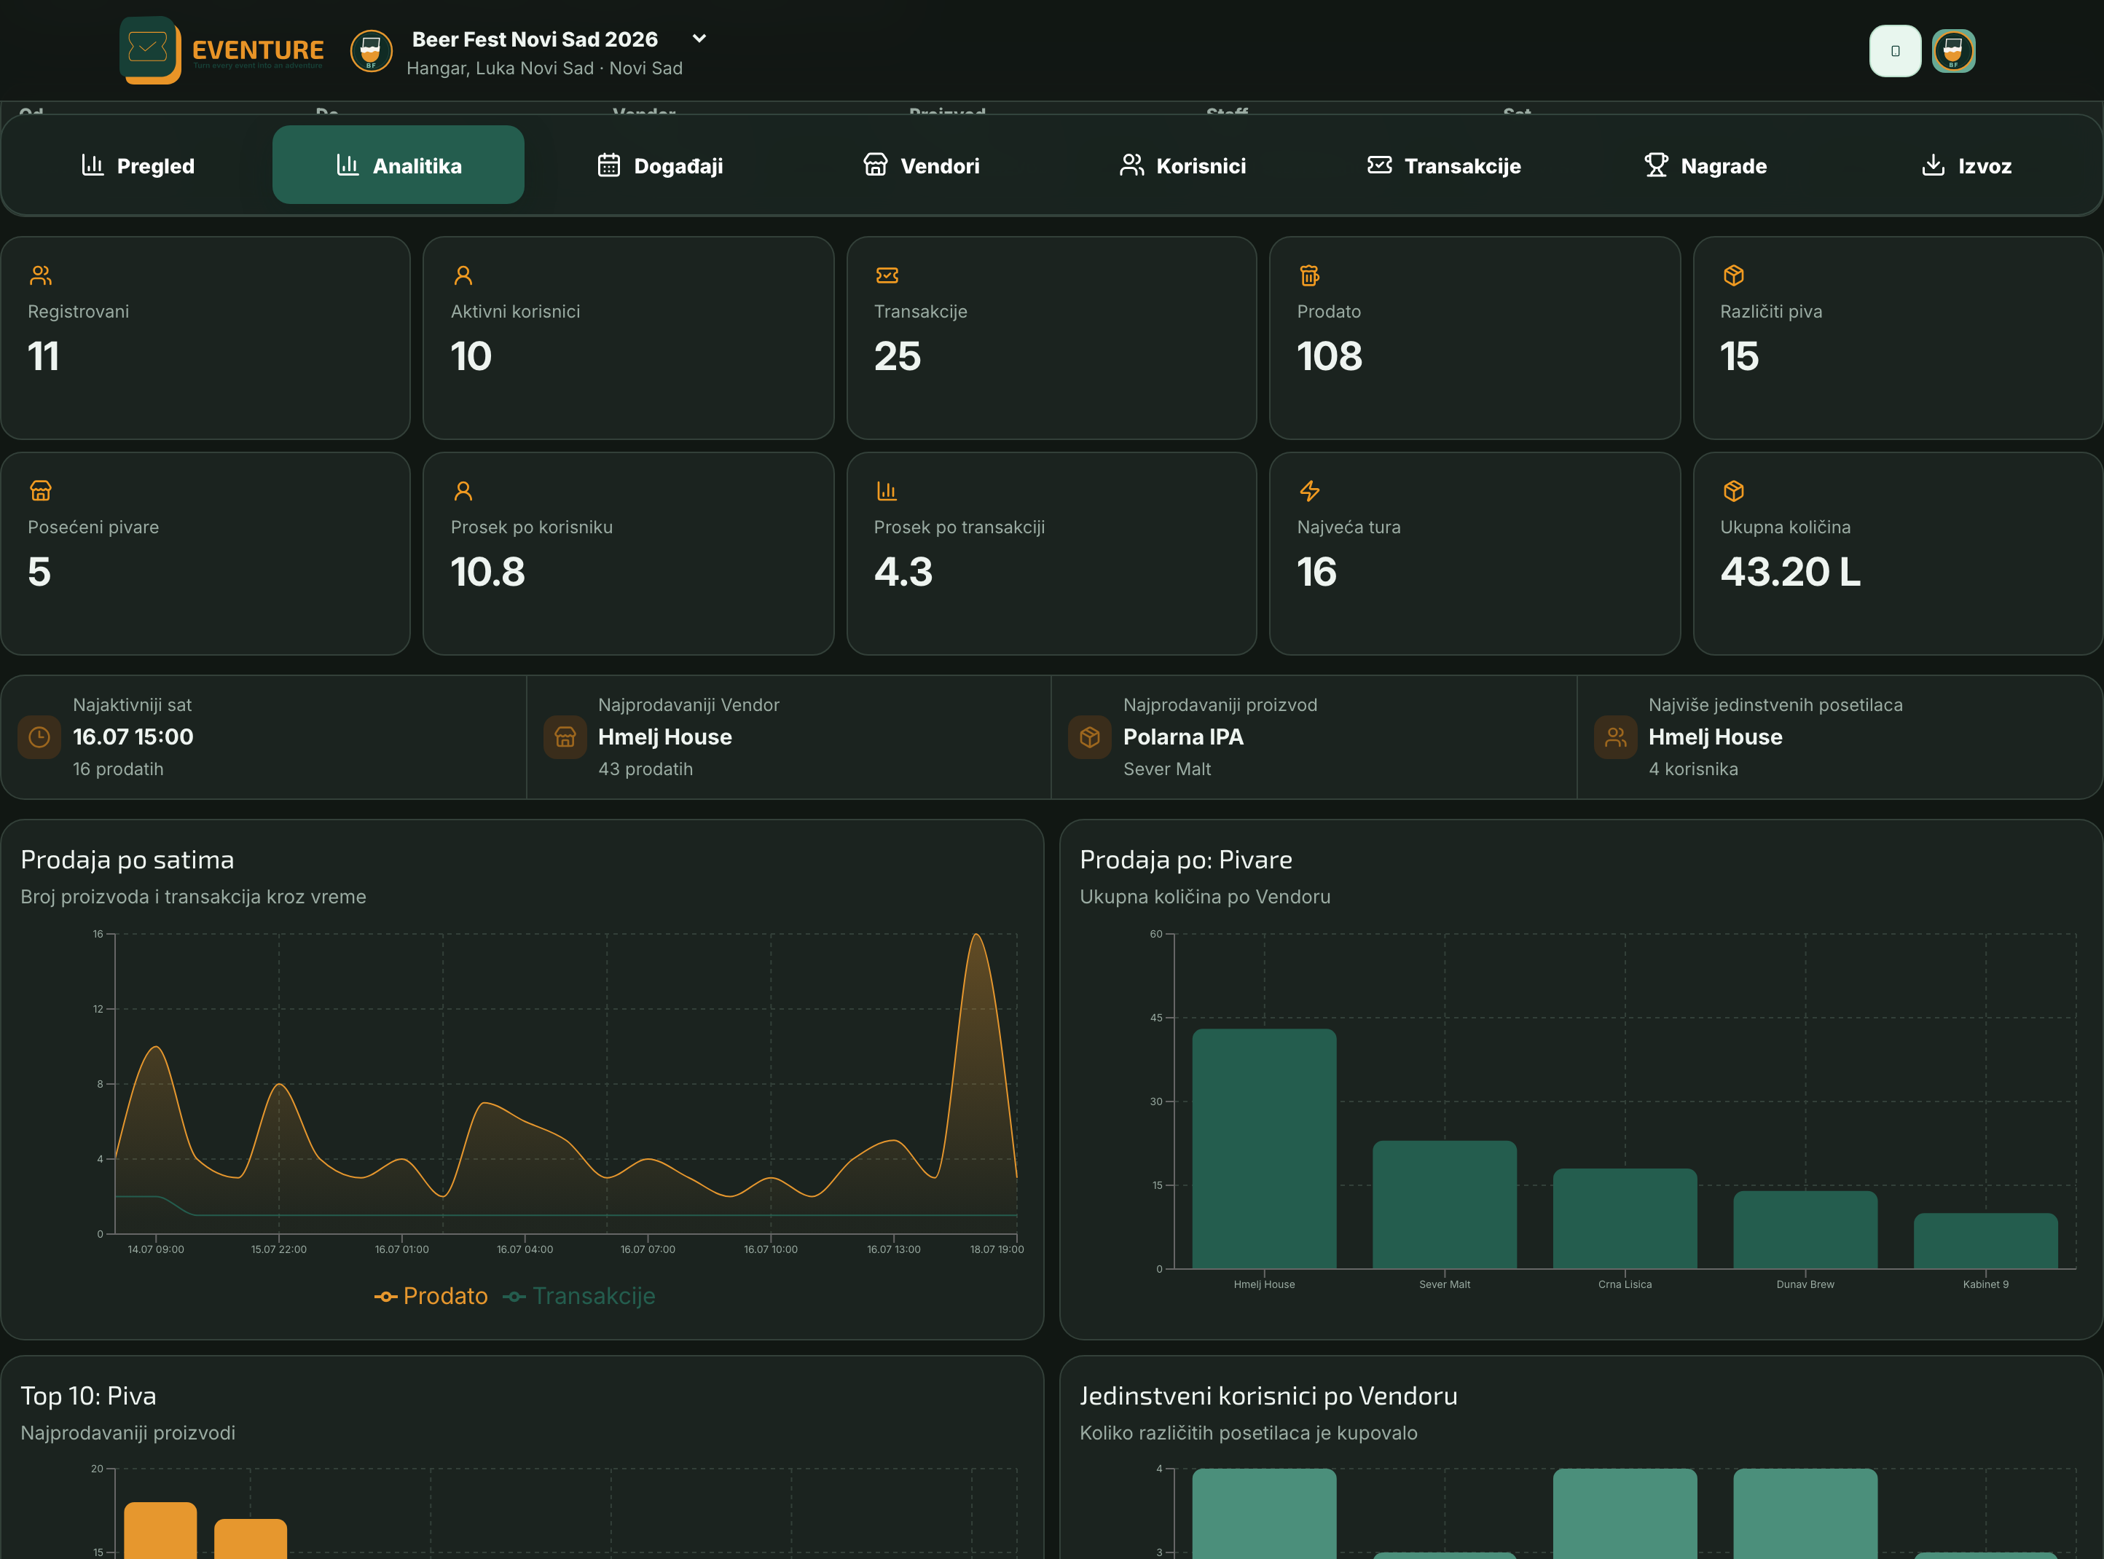Screen dimensions: 2104x1559
Task: Click the lightning icon on the Najveća tura card
Action: coord(1310,491)
